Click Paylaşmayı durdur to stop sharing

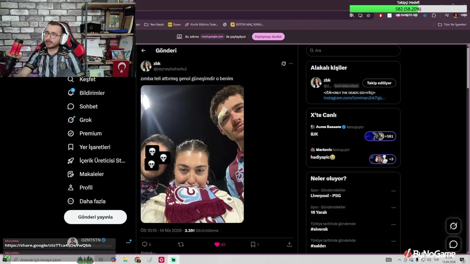coord(268,37)
